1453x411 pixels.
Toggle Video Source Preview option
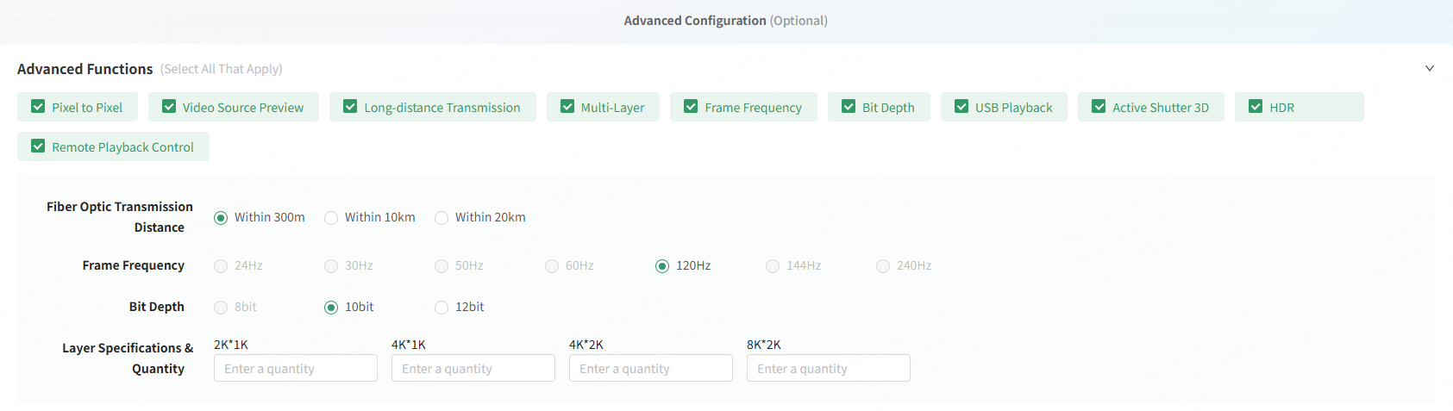pos(169,107)
